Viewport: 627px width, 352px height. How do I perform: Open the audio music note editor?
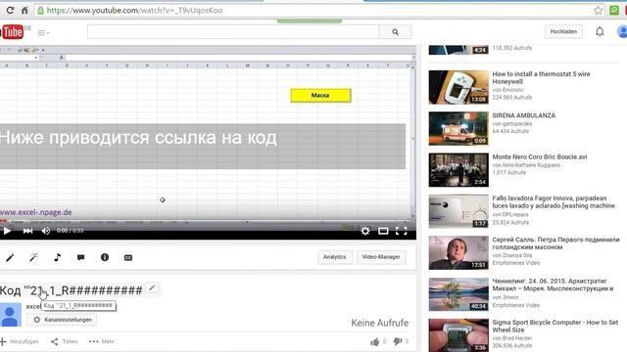coord(57,257)
